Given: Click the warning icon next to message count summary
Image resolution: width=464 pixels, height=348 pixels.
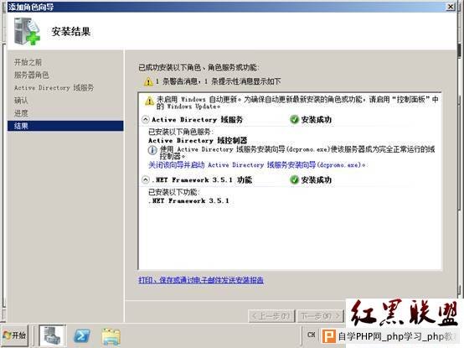Looking at the screenshot, I should (148, 81).
